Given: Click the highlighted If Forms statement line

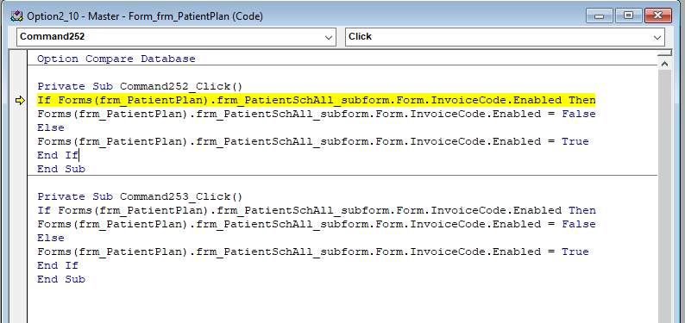Looking at the screenshot, I should click(x=317, y=100).
